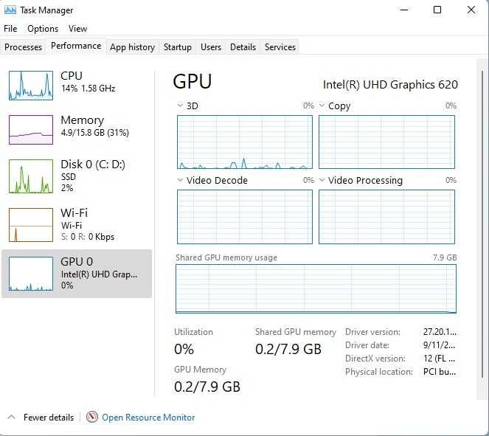Screen dimensions: 489x436
Task: Open the Wi-Fi throughput graph icon
Action: point(31,224)
